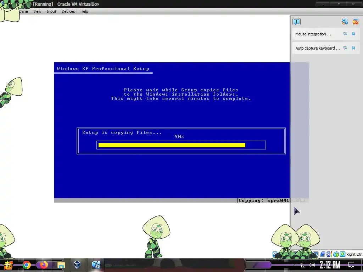This screenshot has height=272, width=363.
Task: Click the mouse integration status icon
Action: pos(336,254)
